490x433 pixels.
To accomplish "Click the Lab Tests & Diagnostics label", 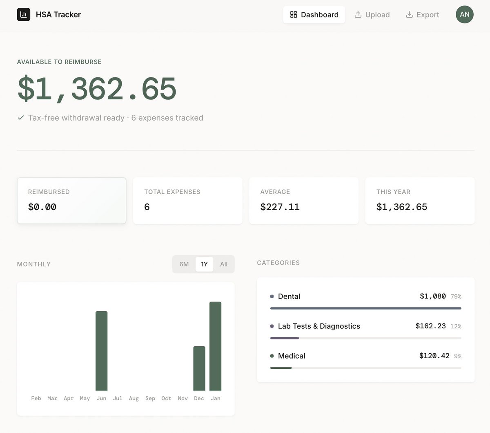I will pos(319,326).
